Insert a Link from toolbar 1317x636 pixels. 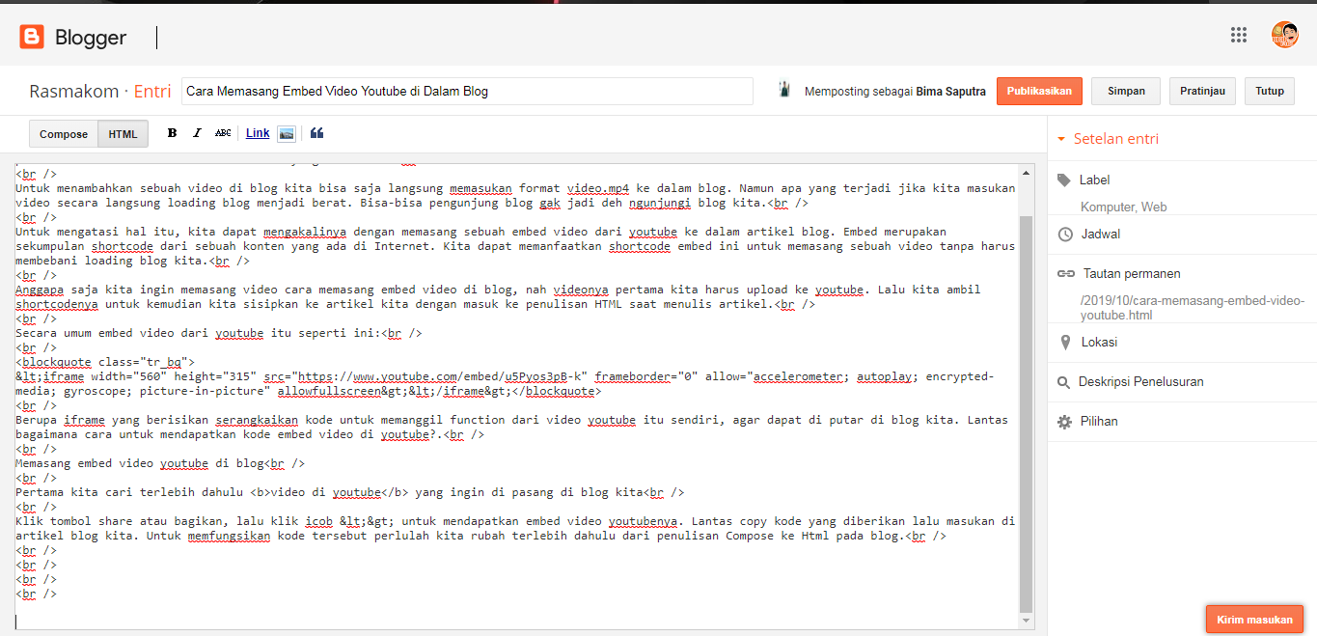tap(258, 133)
